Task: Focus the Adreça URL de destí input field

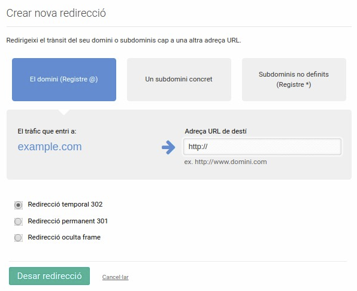Action: point(262,147)
